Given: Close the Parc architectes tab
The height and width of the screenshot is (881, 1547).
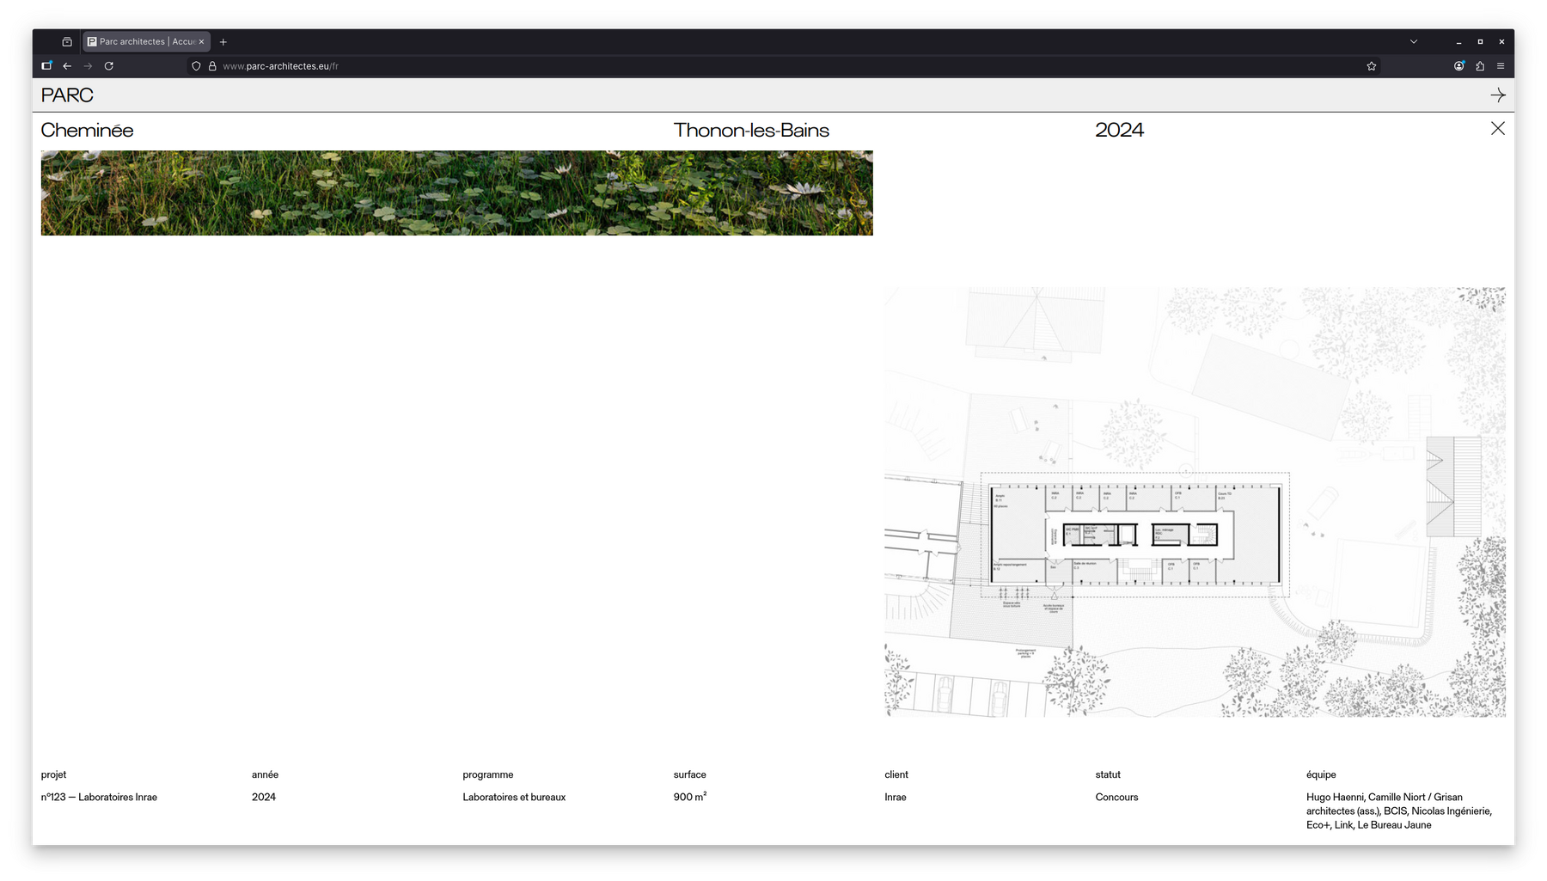Looking at the screenshot, I should [x=202, y=41].
